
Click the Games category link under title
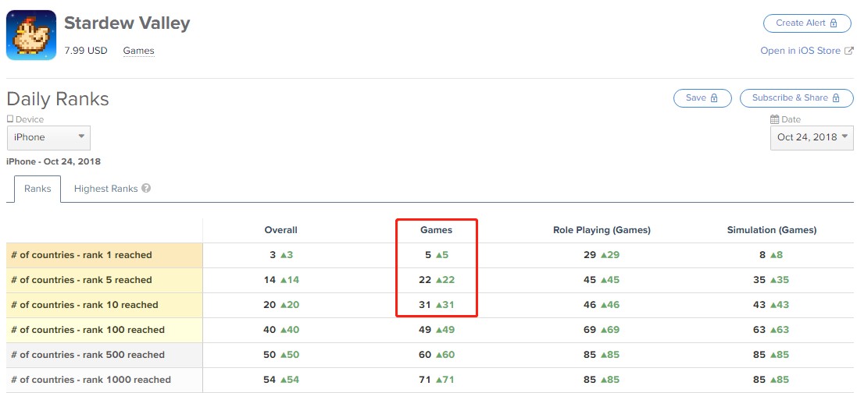tap(138, 51)
